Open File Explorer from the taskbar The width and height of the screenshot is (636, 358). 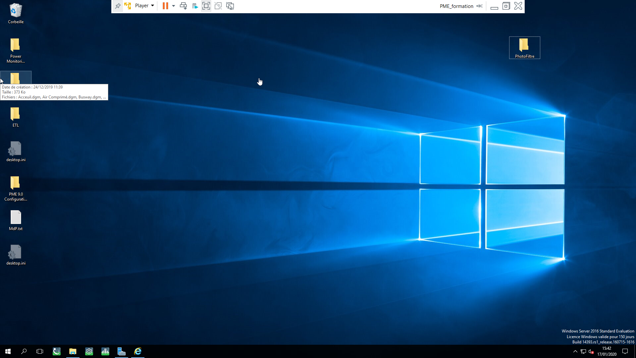(x=73, y=351)
